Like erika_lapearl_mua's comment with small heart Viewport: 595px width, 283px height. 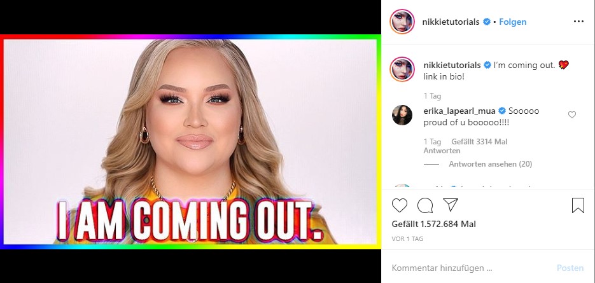(x=572, y=114)
